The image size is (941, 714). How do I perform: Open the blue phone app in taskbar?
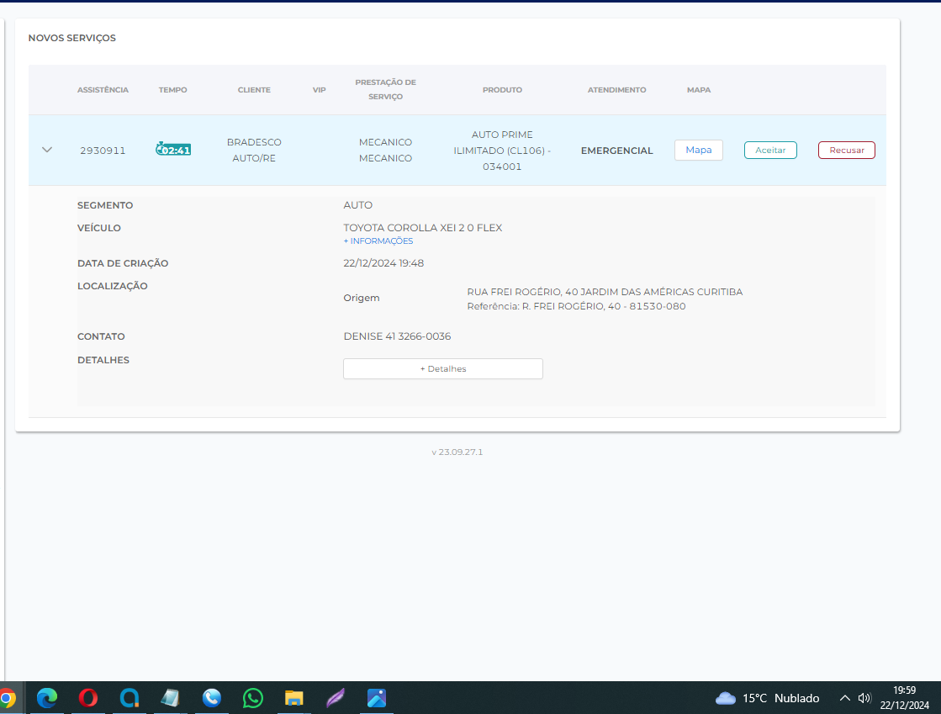(212, 698)
